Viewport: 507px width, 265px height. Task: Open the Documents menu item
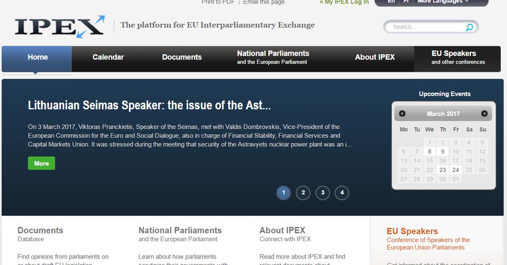pyautogui.click(x=182, y=57)
